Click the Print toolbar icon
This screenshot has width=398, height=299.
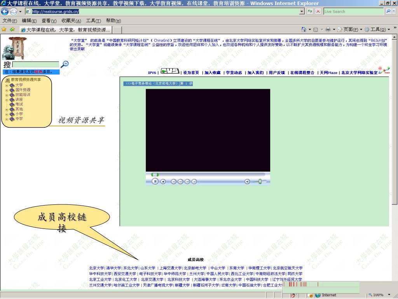tap(328, 30)
